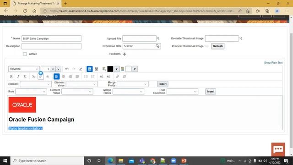Viewport: 293px width, 165px height.
Task: Insert a bulleted list
Action: pos(86,77)
